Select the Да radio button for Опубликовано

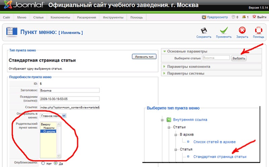(56, 164)
